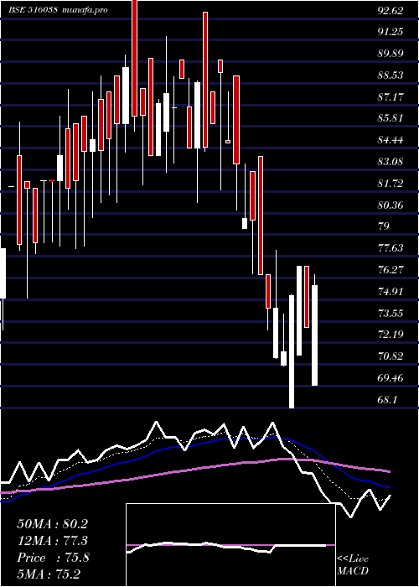This screenshot has width=419, height=587.
Task: Click the 83.08 price axis label
Action: [x=391, y=162]
